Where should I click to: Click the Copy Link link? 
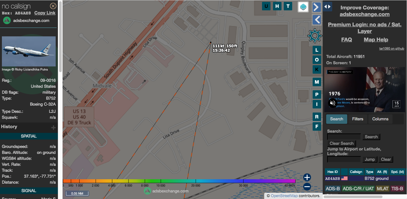[45, 13]
